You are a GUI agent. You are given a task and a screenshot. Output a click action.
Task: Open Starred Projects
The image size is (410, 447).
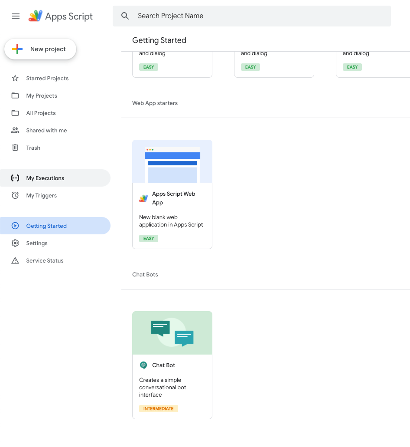[x=55, y=79]
